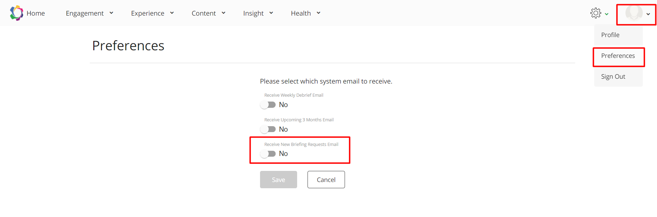Enable Receive Upcoming 3 Months Email
The height and width of the screenshot is (217, 657).
click(x=268, y=129)
